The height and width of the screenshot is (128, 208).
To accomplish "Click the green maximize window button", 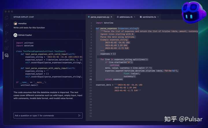I will [12, 12].
